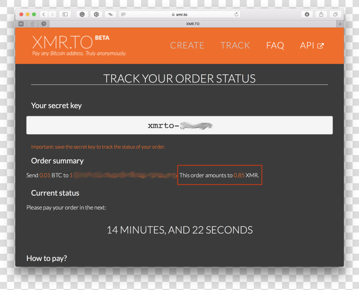Toggle the Safari sidebar button
Screen dimensions: 359x290
point(65,15)
